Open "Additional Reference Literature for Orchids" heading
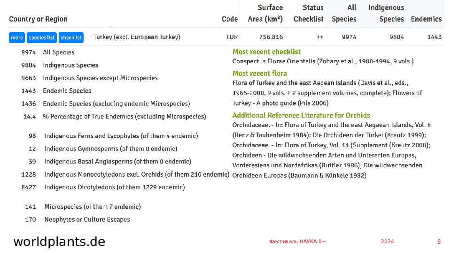This screenshot has height=253, width=451. (301, 115)
